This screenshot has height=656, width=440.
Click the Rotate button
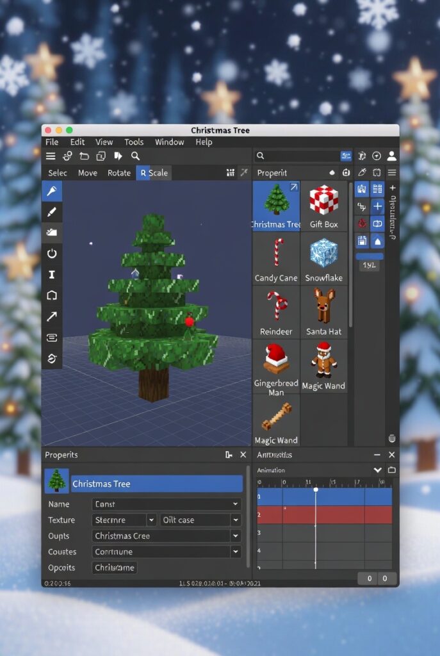click(x=119, y=173)
